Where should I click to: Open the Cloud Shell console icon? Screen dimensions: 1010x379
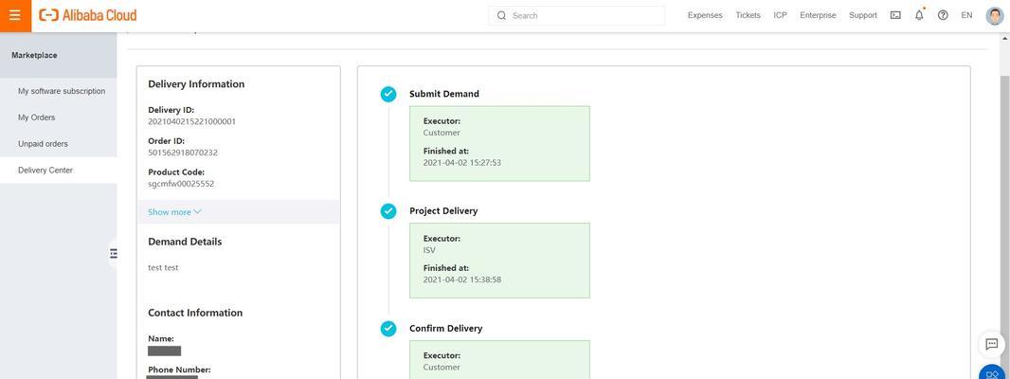pos(895,15)
